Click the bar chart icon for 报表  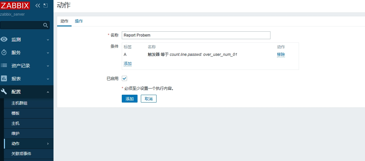[x=4, y=79]
